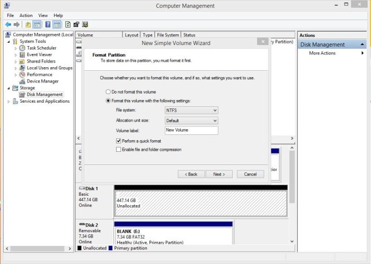Open the Action menu
Screen dimensions: 371x264
click(26, 15)
